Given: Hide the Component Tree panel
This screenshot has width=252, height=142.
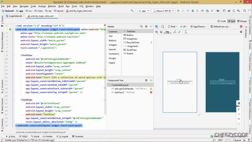Looking at the screenshot, I should [x=151, y=80].
